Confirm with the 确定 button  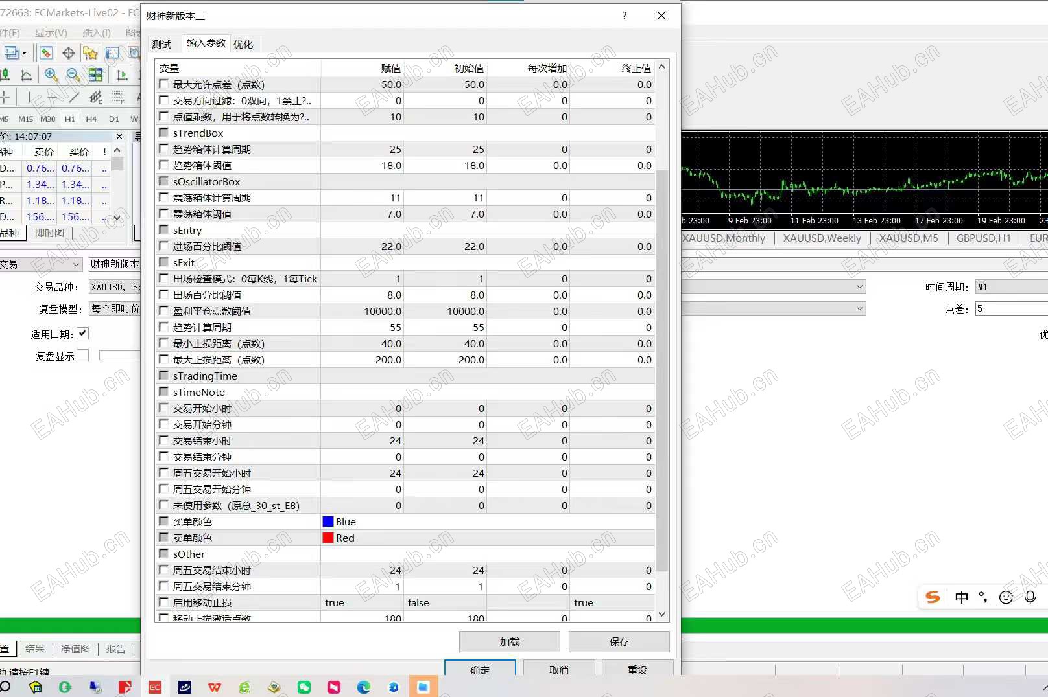coord(480,668)
